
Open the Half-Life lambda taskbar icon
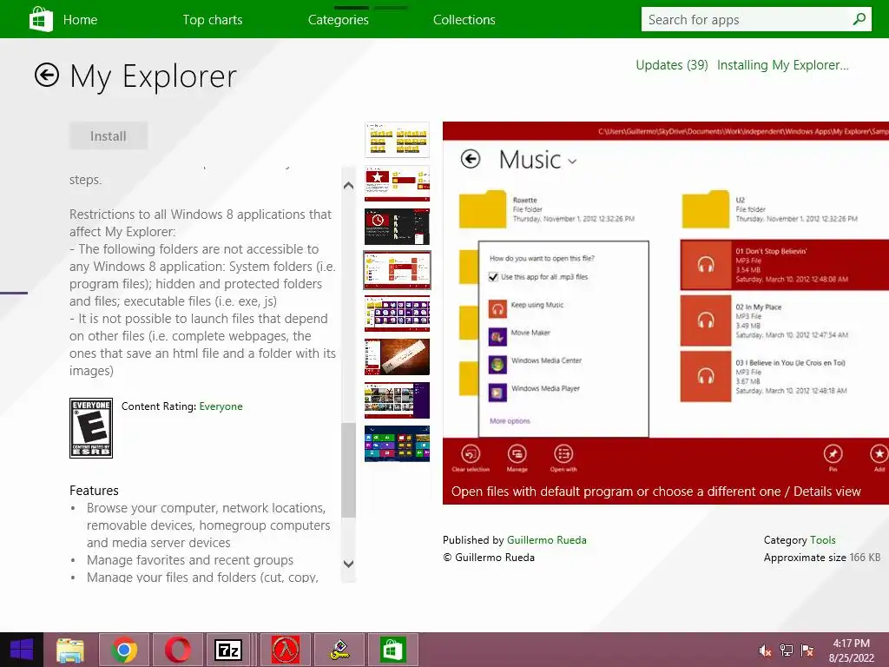point(285,650)
